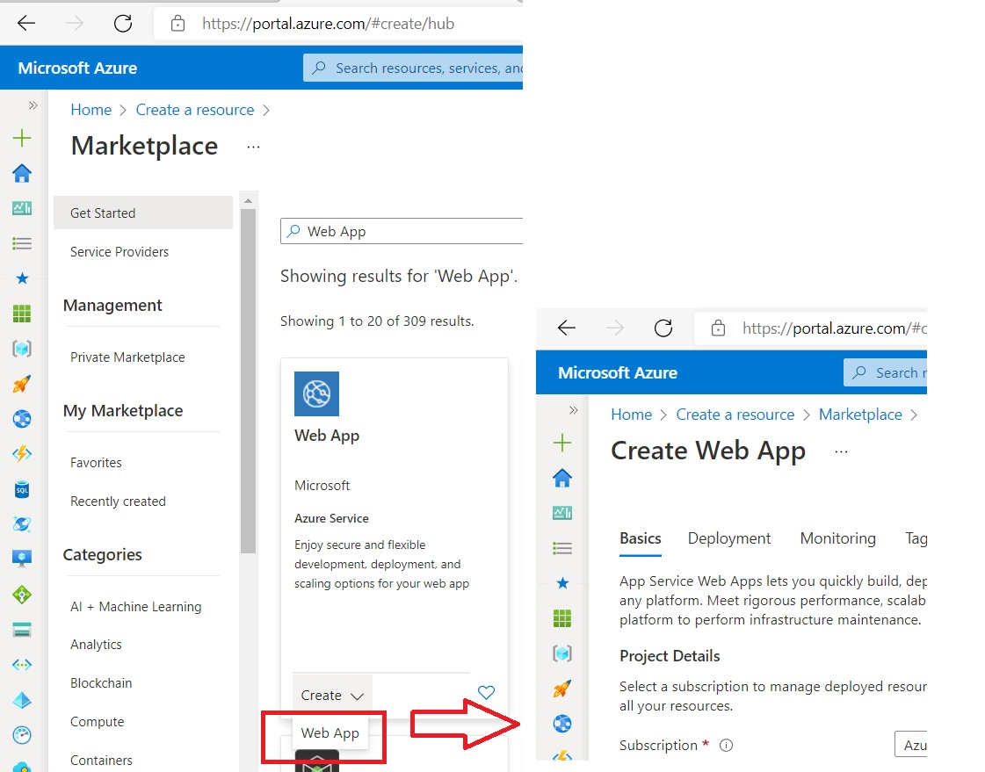The width and height of the screenshot is (985, 772).
Task: Click the Web App card title
Action: coord(327,436)
